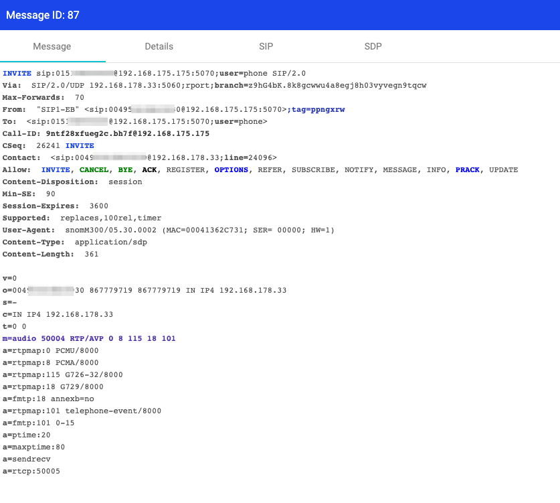Click the INVITE keyword in the request line
The image size is (560, 503).
point(17,74)
